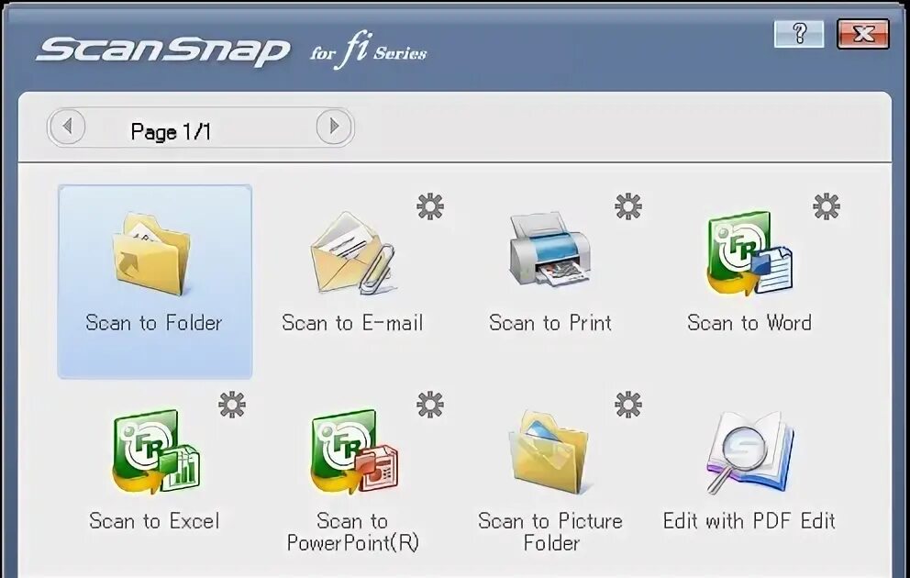Open the Edit with PDF Edit icon
Screen dimensions: 910x578
point(749,451)
